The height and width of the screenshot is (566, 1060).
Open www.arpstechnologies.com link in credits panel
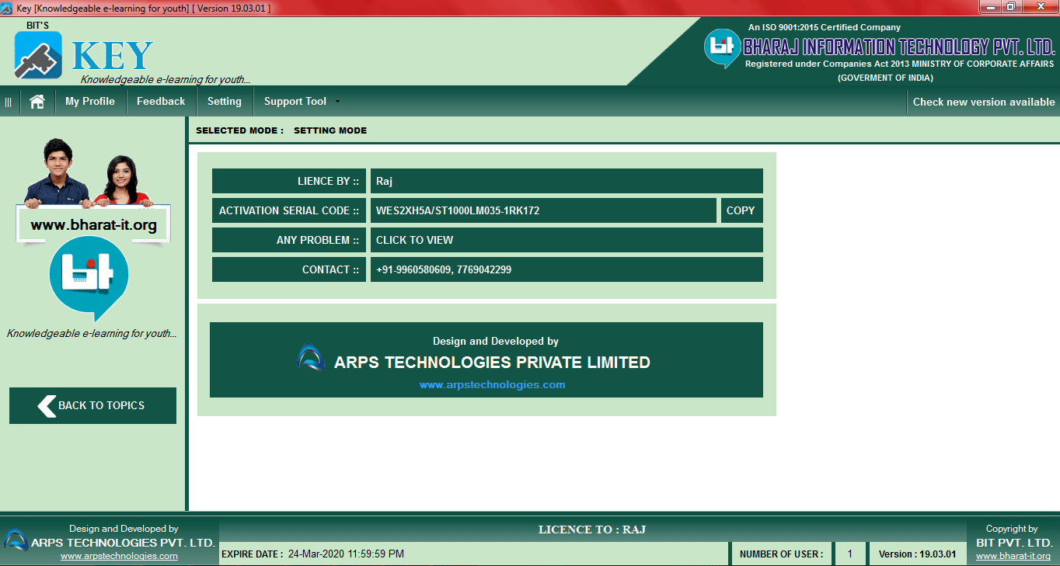click(492, 384)
